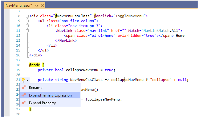Collapse the NavLink block on line 11
Screen dimensions: 199x118
pos(27,31)
